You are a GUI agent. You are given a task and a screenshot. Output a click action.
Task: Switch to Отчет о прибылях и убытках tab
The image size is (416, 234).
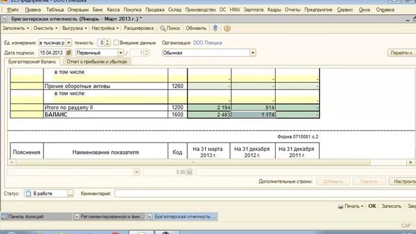point(97,62)
